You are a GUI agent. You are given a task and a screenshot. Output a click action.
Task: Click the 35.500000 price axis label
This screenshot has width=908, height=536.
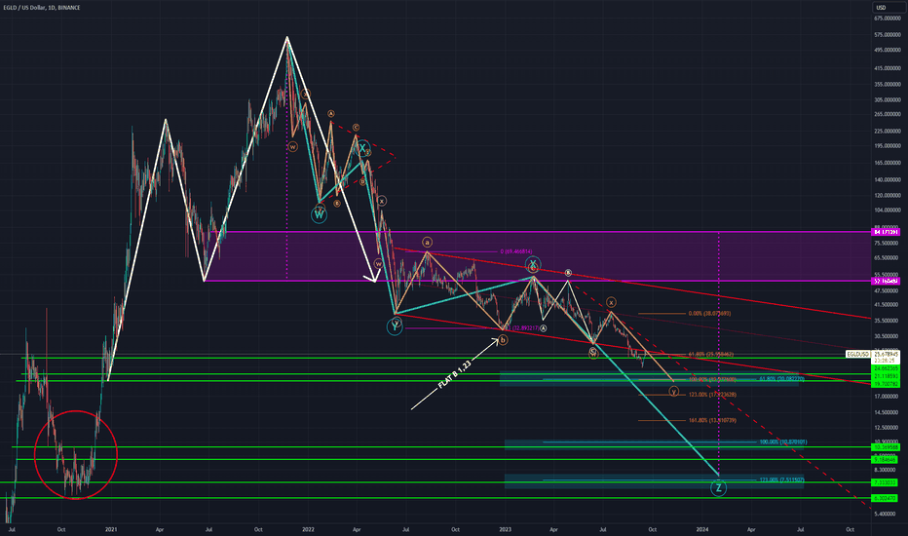888,321
